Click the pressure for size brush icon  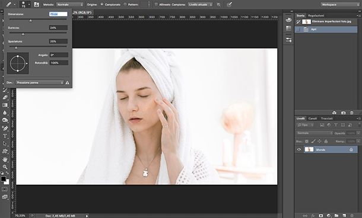(229, 4)
